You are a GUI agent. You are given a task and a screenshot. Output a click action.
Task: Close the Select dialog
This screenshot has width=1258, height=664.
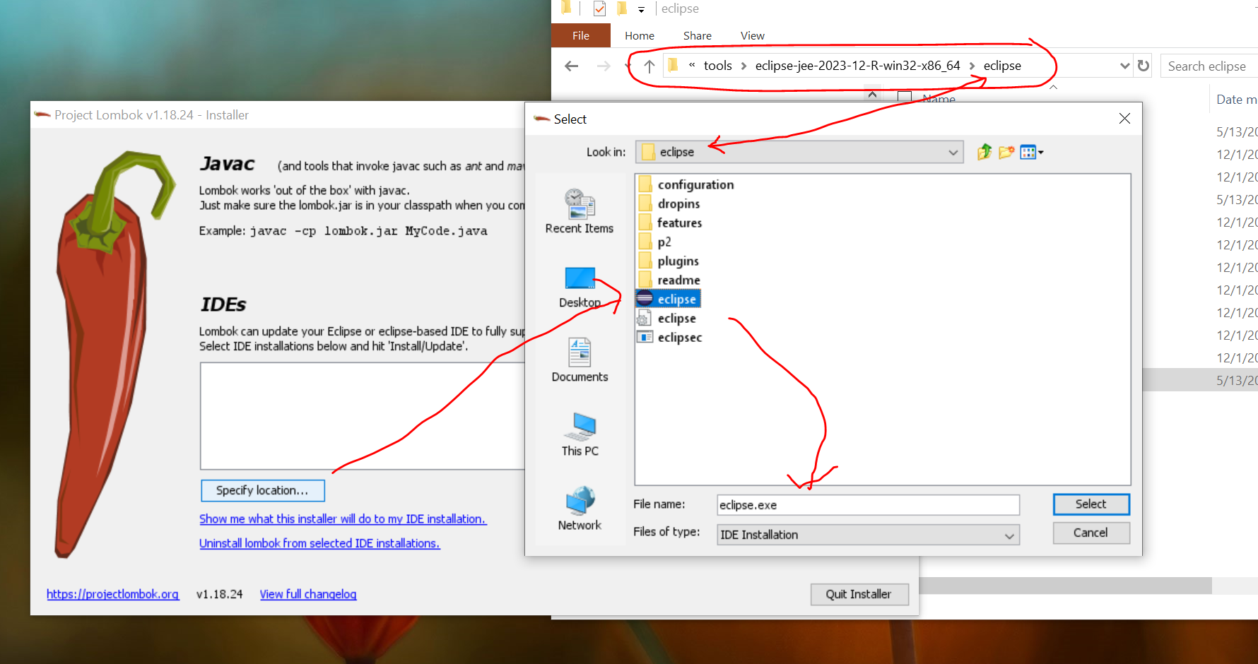(x=1124, y=119)
